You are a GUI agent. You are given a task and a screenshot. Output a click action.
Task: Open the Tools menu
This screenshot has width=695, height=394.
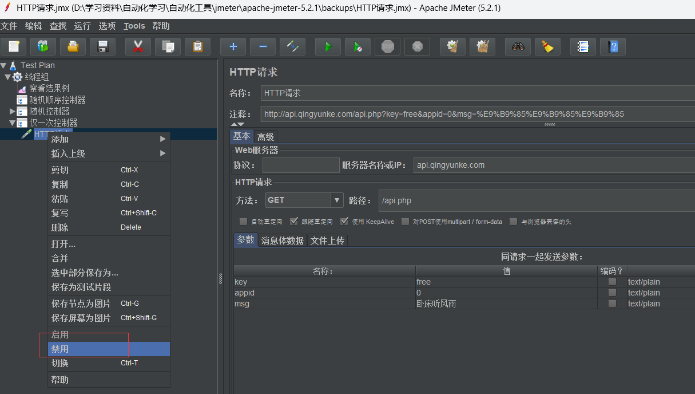134,26
